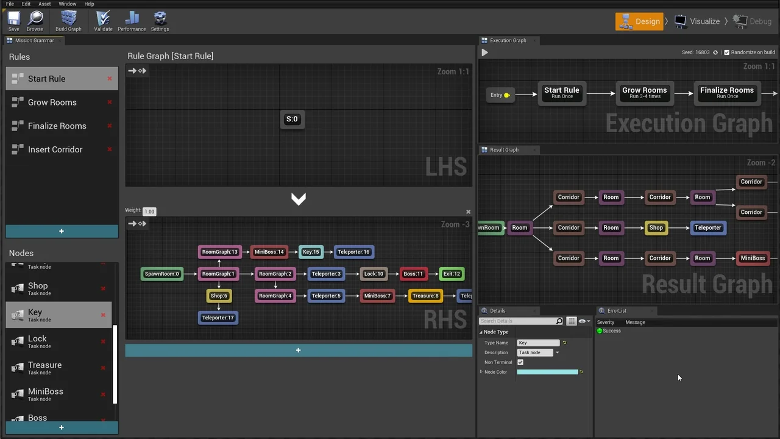Select the Insert Corridor rule
780x439 pixels.
(55, 149)
